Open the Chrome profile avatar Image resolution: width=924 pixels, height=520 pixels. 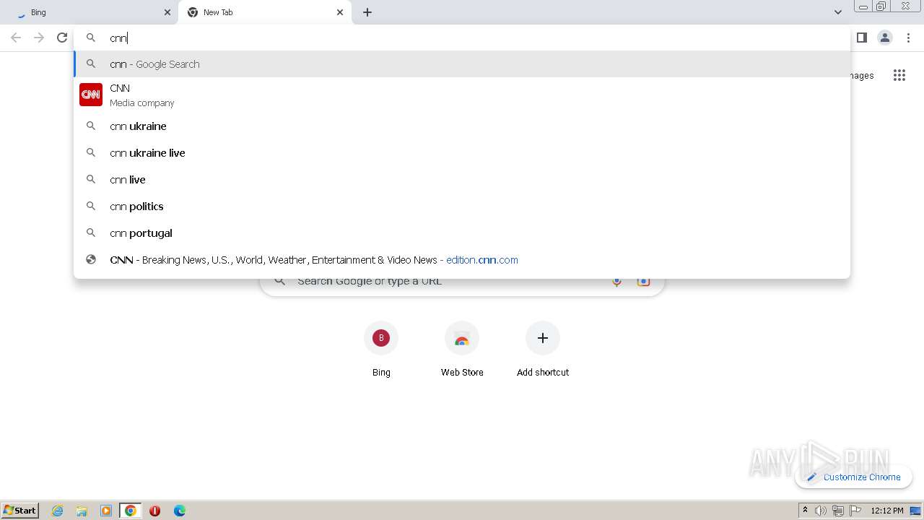pos(885,38)
